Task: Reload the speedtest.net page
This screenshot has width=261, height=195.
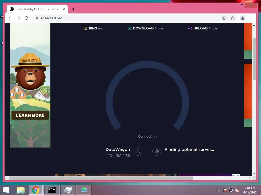Action: coord(27,18)
